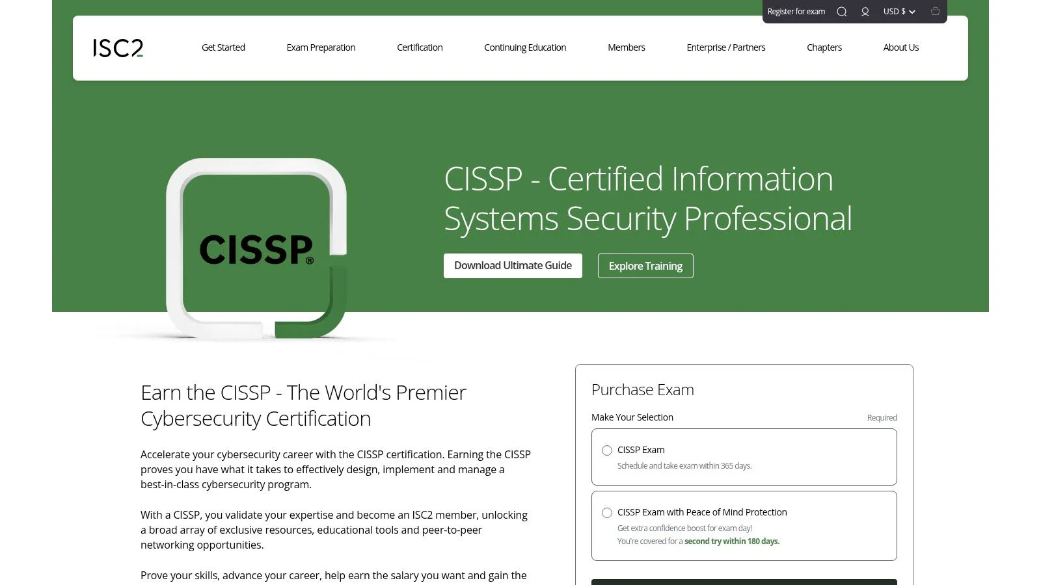Open the Members menu
This screenshot has width=1041, height=585.
click(627, 47)
